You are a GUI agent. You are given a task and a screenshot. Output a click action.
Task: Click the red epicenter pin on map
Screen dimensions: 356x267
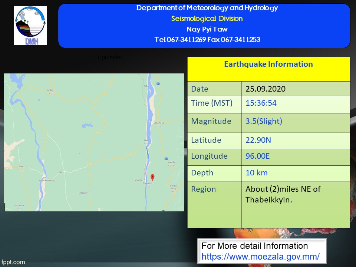coord(152,177)
